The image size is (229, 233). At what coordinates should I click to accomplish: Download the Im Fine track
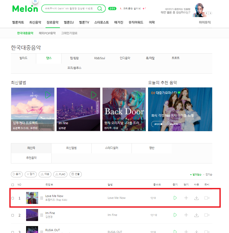(197, 215)
